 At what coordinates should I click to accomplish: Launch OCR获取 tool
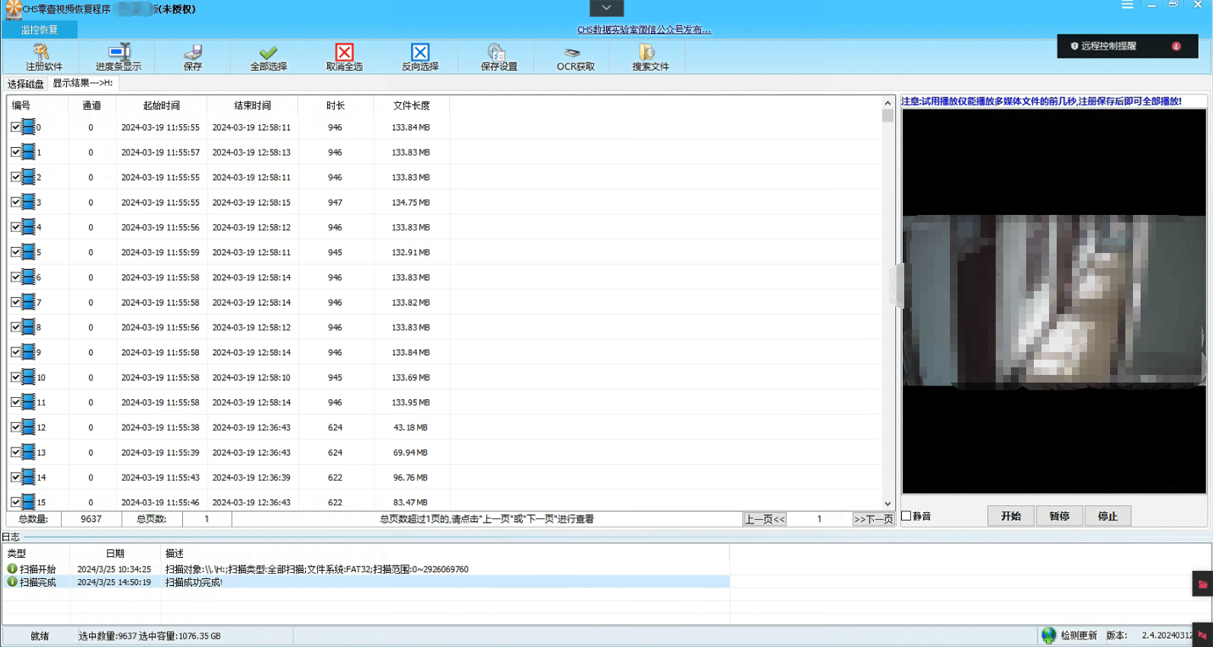click(x=575, y=57)
